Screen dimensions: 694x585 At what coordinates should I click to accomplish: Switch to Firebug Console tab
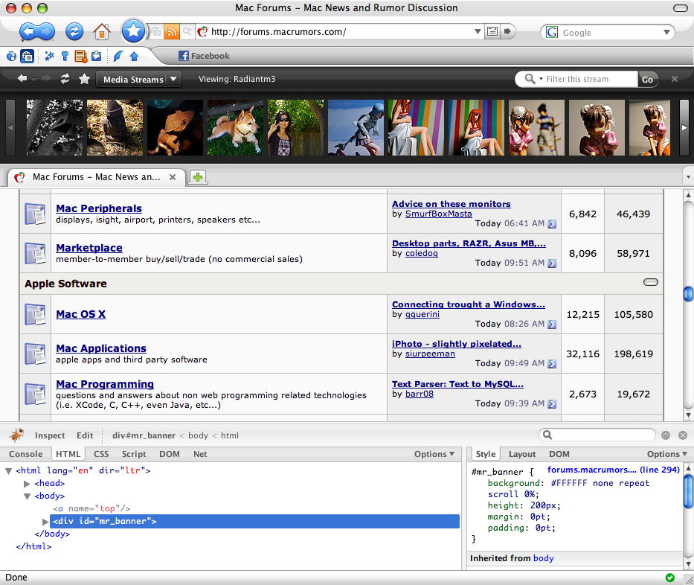[x=26, y=454]
